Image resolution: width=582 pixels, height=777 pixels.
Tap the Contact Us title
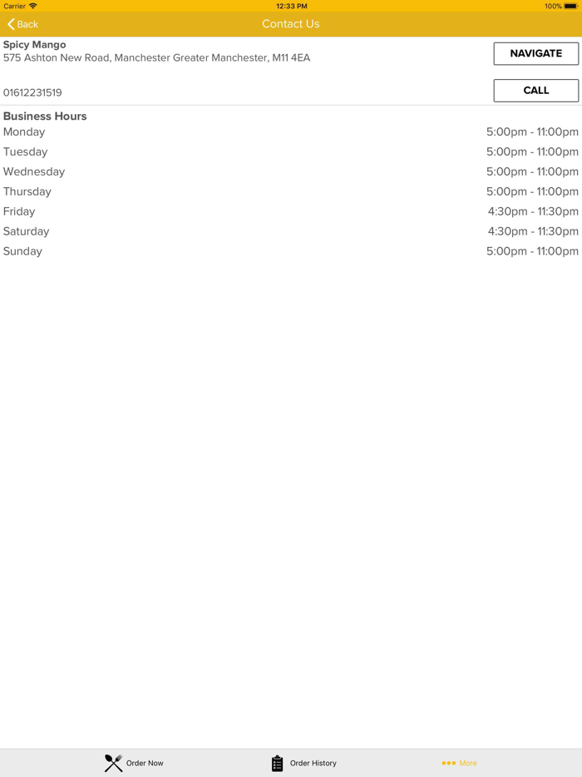(x=291, y=24)
